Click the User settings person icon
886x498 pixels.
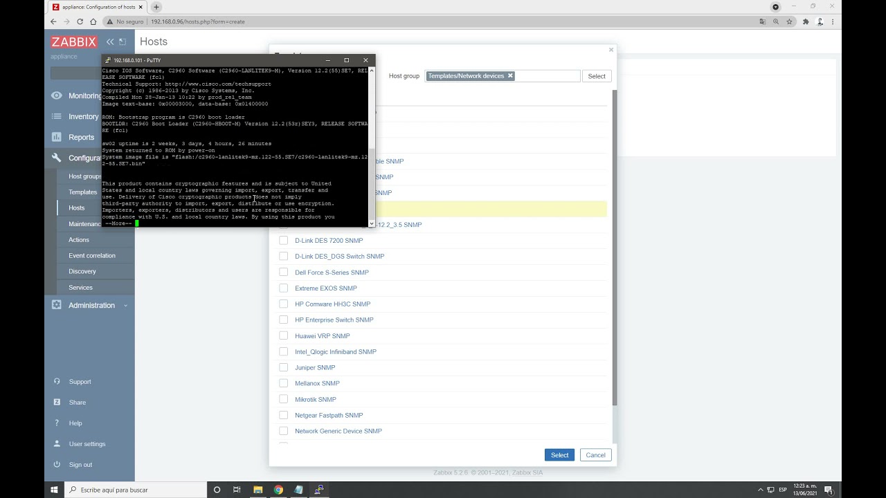(x=57, y=443)
